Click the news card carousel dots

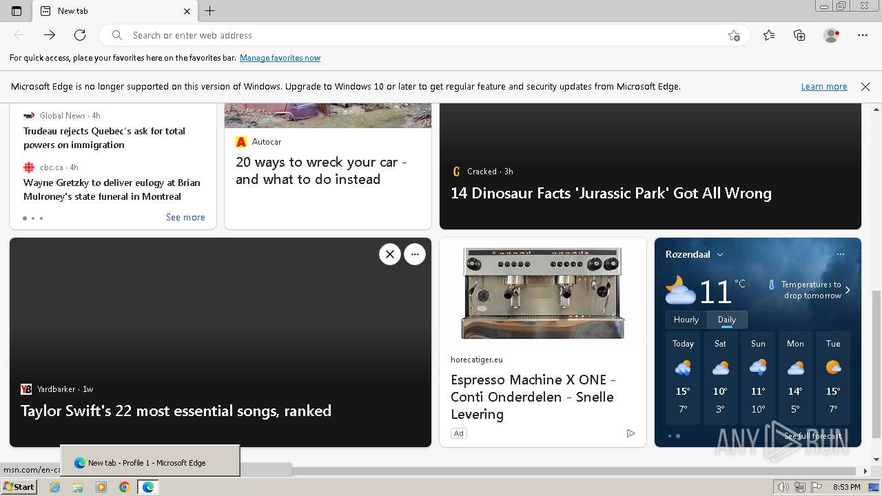coord(32,218)
